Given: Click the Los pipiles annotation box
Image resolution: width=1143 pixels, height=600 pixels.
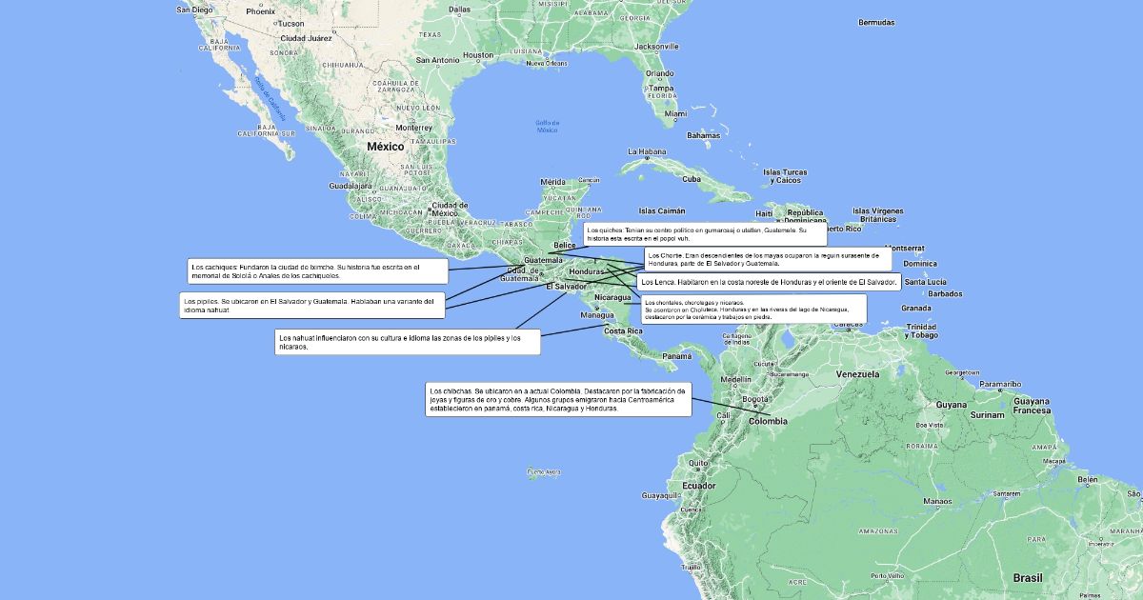Looking at the screenshot, I should [311, 306].
